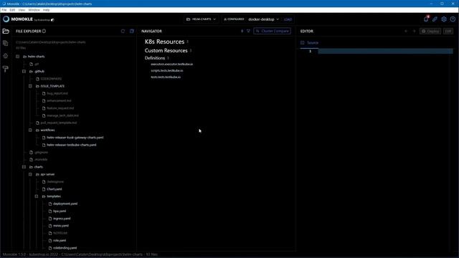Reload the file explorer folder
This screenshot has height=258, width=459.
click(123, 31)
